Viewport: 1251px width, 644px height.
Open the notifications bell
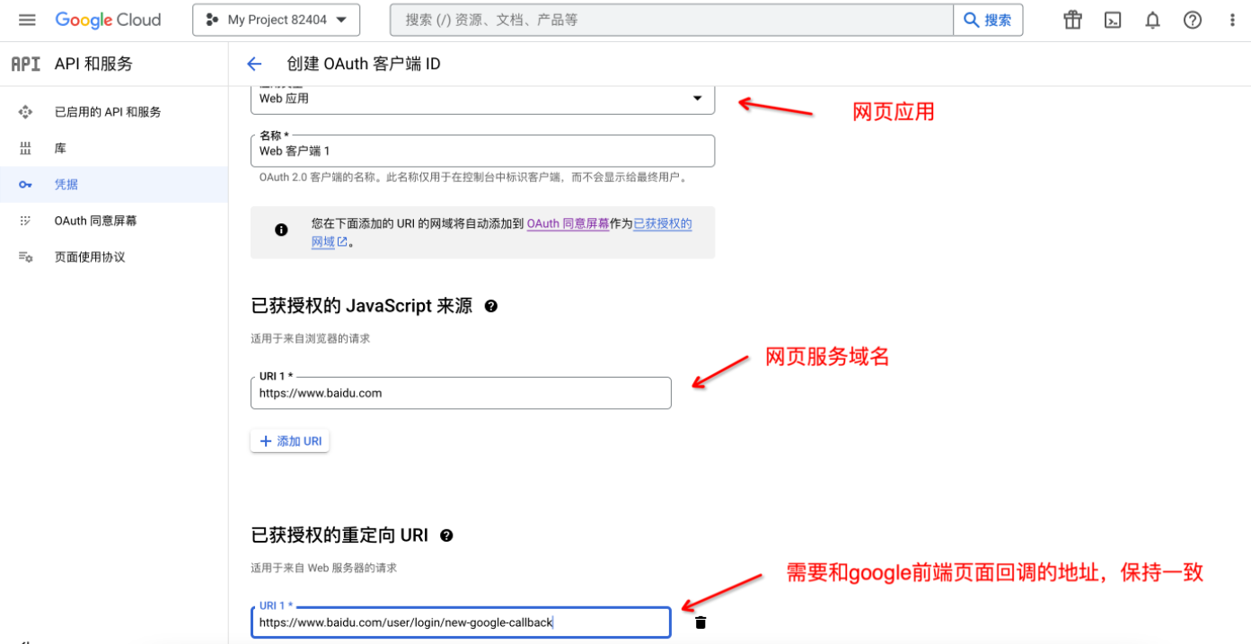[1152, 20]
